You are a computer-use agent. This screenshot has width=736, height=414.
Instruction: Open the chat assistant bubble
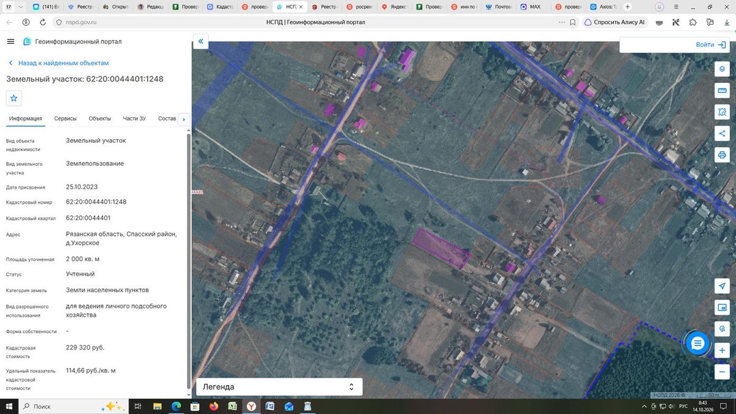click(697, 343)
